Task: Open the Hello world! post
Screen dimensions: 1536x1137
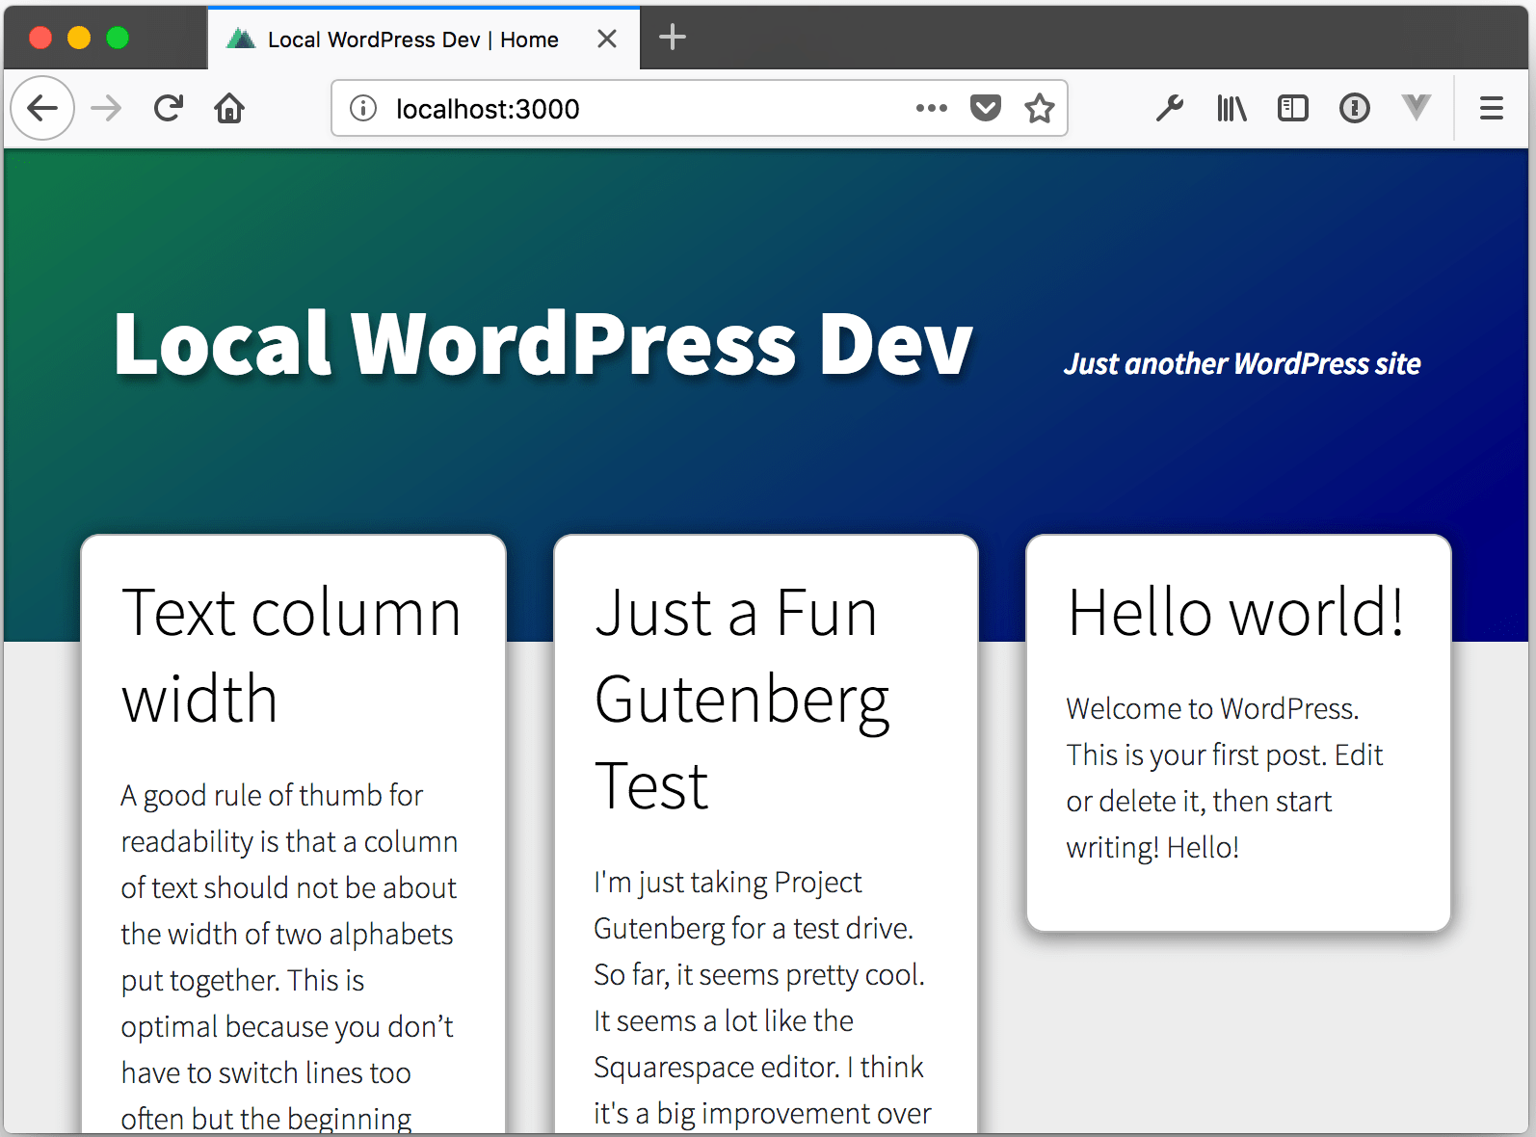Action: point(1236,613)
